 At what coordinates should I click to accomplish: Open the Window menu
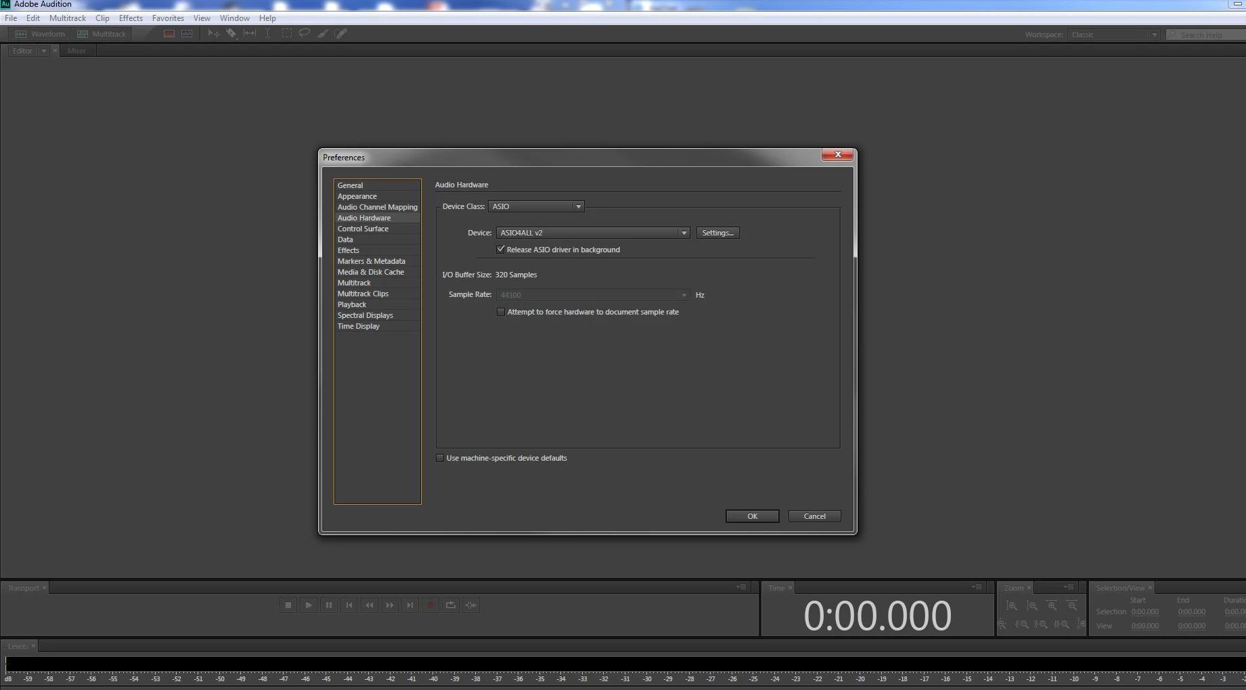235,18
